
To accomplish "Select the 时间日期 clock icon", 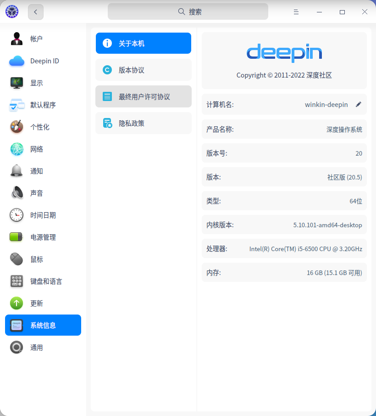I will [17, 215].
